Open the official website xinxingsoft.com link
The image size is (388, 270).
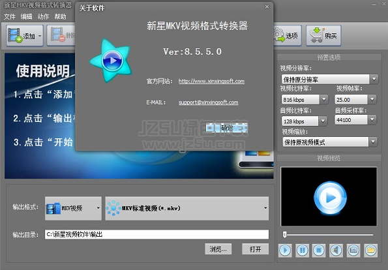tap(211, 81)
